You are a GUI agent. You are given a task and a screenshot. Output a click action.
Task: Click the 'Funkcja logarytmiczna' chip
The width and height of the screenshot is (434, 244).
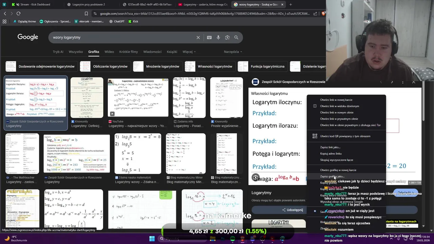pyautogui.click(x=262, y=66)
